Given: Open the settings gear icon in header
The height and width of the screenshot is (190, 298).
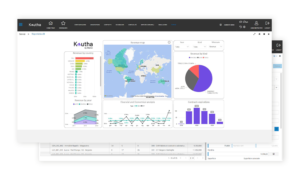Looking at the screenshot, I should (244, 27).
